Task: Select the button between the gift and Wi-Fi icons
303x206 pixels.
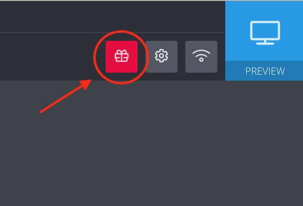Action: (x=161, y=57)
